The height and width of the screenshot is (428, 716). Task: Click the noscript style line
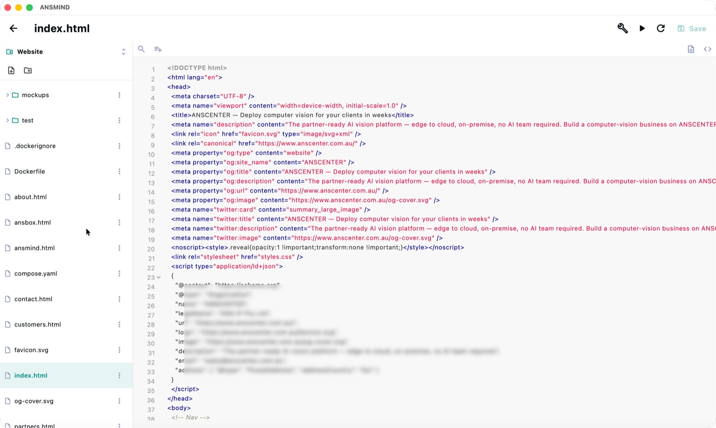click(x=318, y=248)
